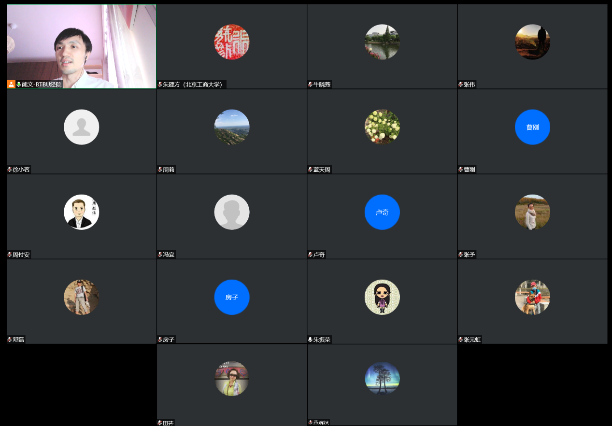Click the muted mic icon next to 朱建方
Screen dimensions: 612x426
(160, 85)
